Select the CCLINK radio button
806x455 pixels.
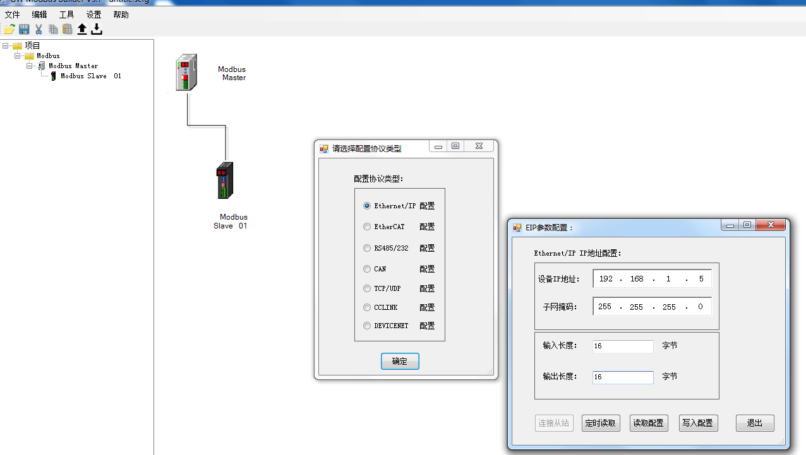367,307
